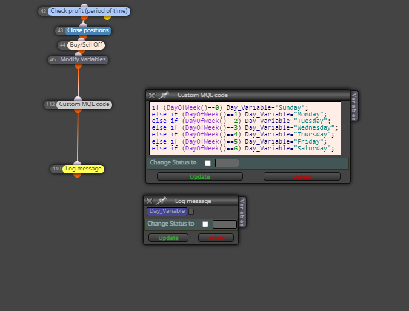Click orange output connector under Log message block
The image size is (409, 311).
coord(77,175)
